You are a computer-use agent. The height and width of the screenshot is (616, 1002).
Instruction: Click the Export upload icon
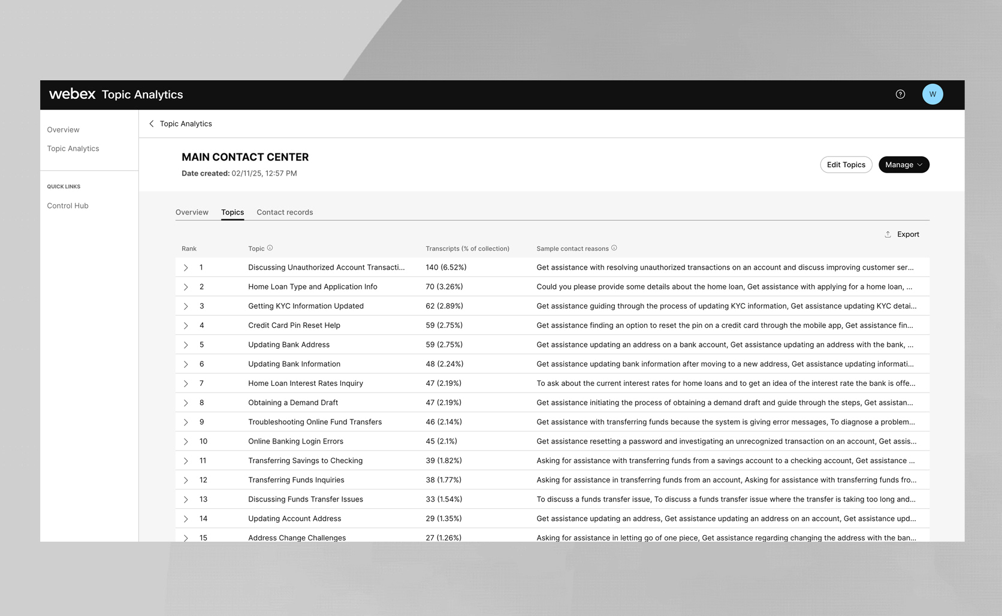pyautogui.click(x=888, y=234)
